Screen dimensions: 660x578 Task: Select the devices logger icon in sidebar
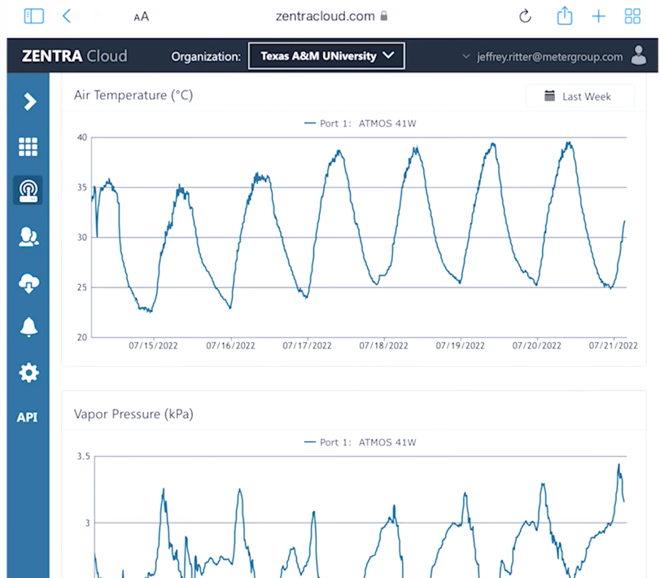[x=28, y=191]
